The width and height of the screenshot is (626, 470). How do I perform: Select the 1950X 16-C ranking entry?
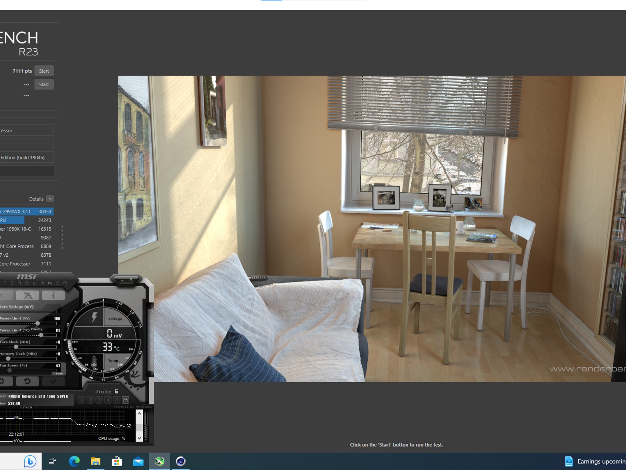point(27,229)
